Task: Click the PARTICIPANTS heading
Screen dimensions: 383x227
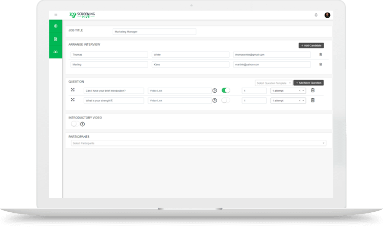Action: 79,137
